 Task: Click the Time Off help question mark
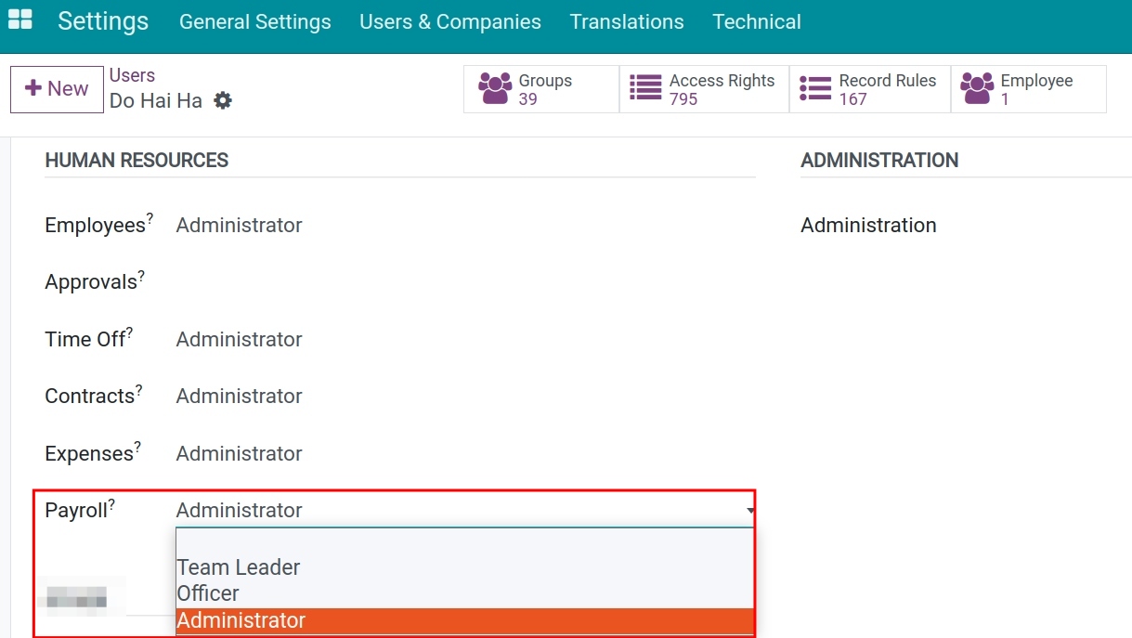[x=129, y=332]
